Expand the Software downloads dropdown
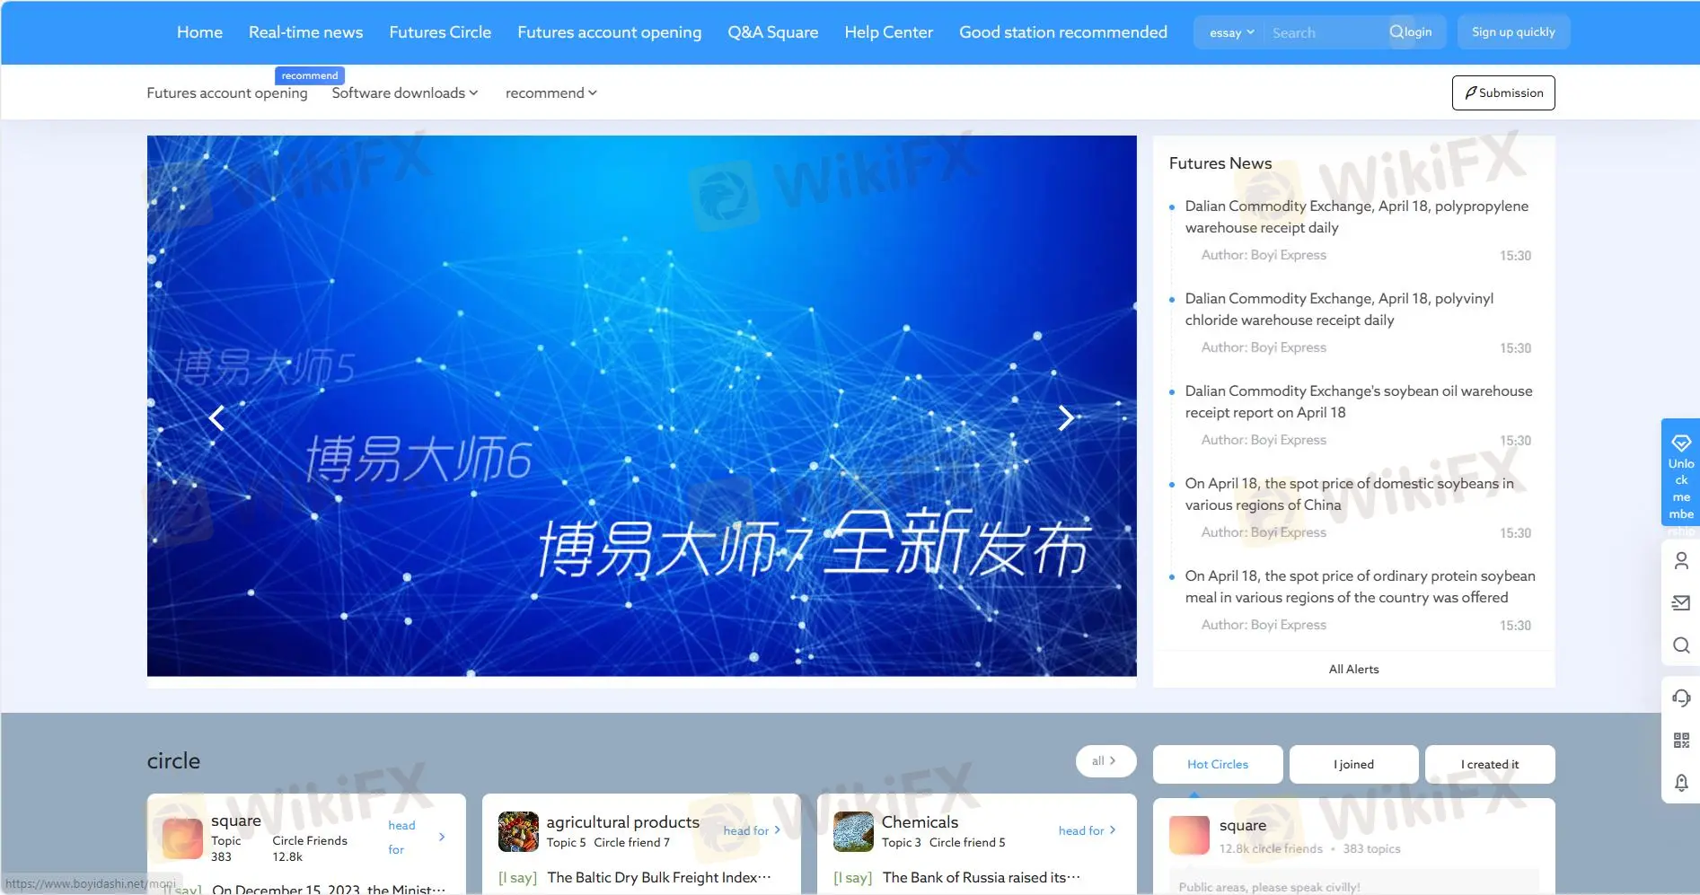Image resolution: width=1700 pixels, height=895 pixels. 404,93
